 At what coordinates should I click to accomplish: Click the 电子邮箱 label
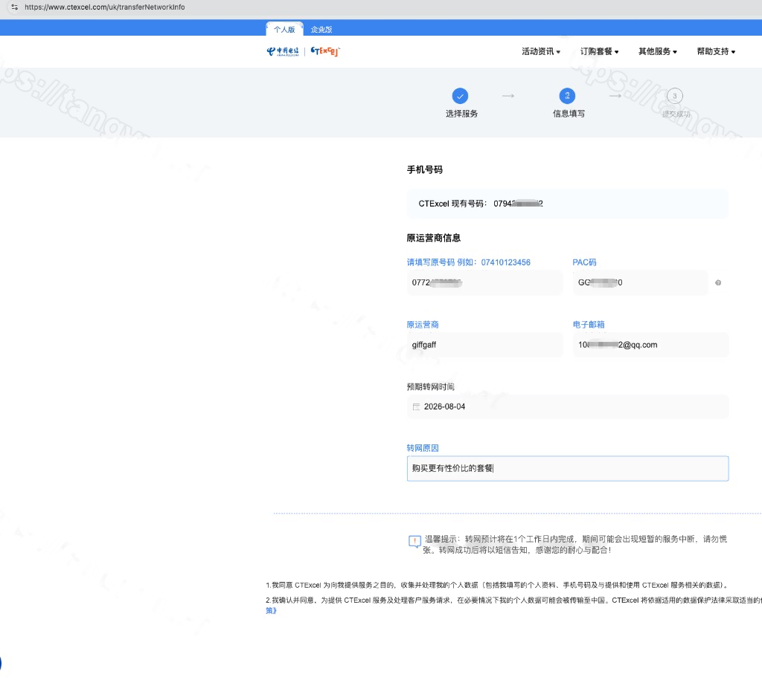coord(589,325)
